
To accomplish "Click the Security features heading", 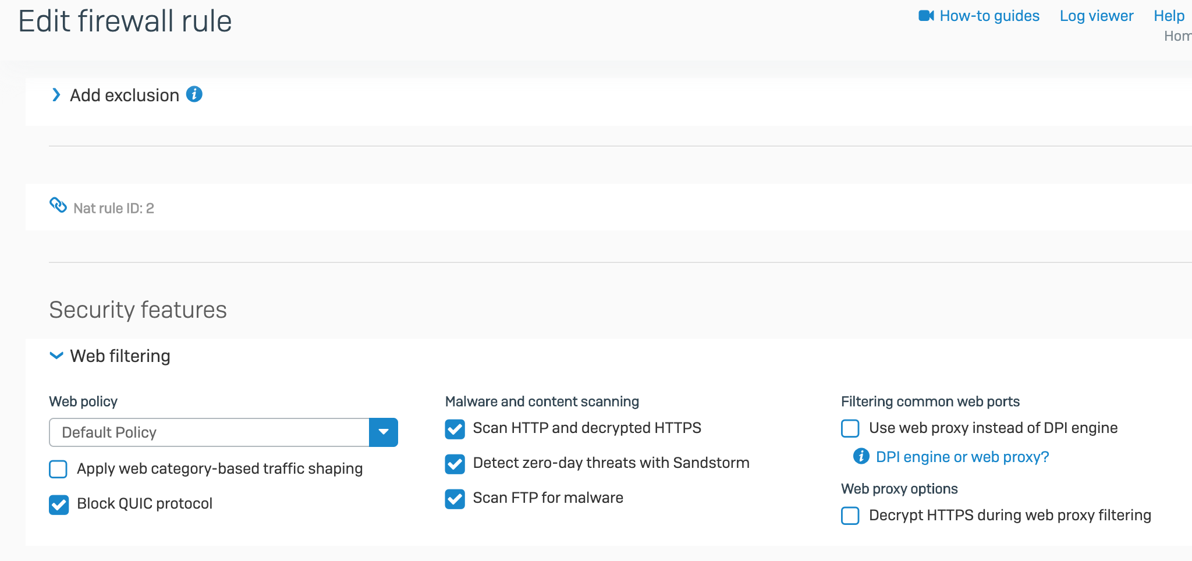I will tap(138, 310).
